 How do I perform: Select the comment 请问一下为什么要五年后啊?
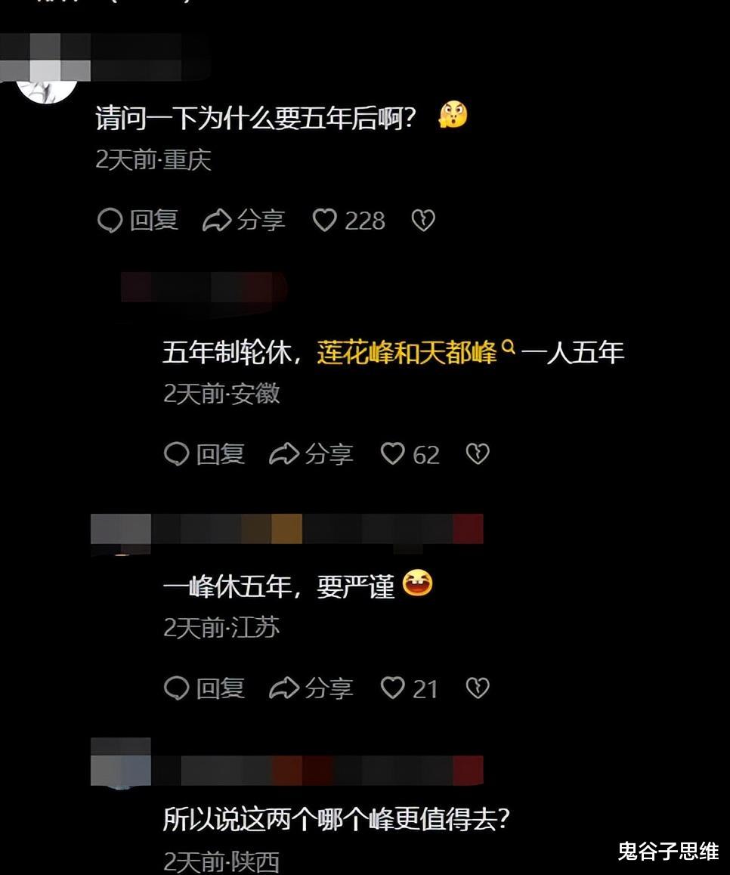[255, 118]
